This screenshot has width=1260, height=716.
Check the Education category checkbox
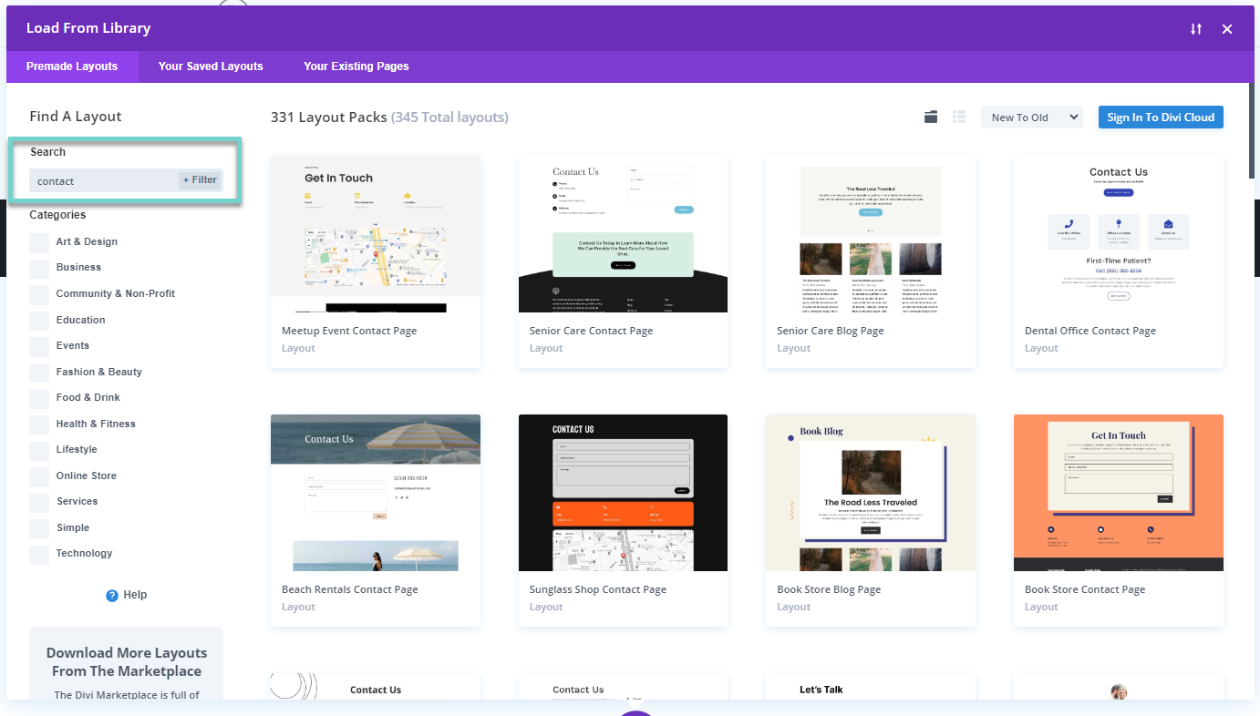(39, 321)
